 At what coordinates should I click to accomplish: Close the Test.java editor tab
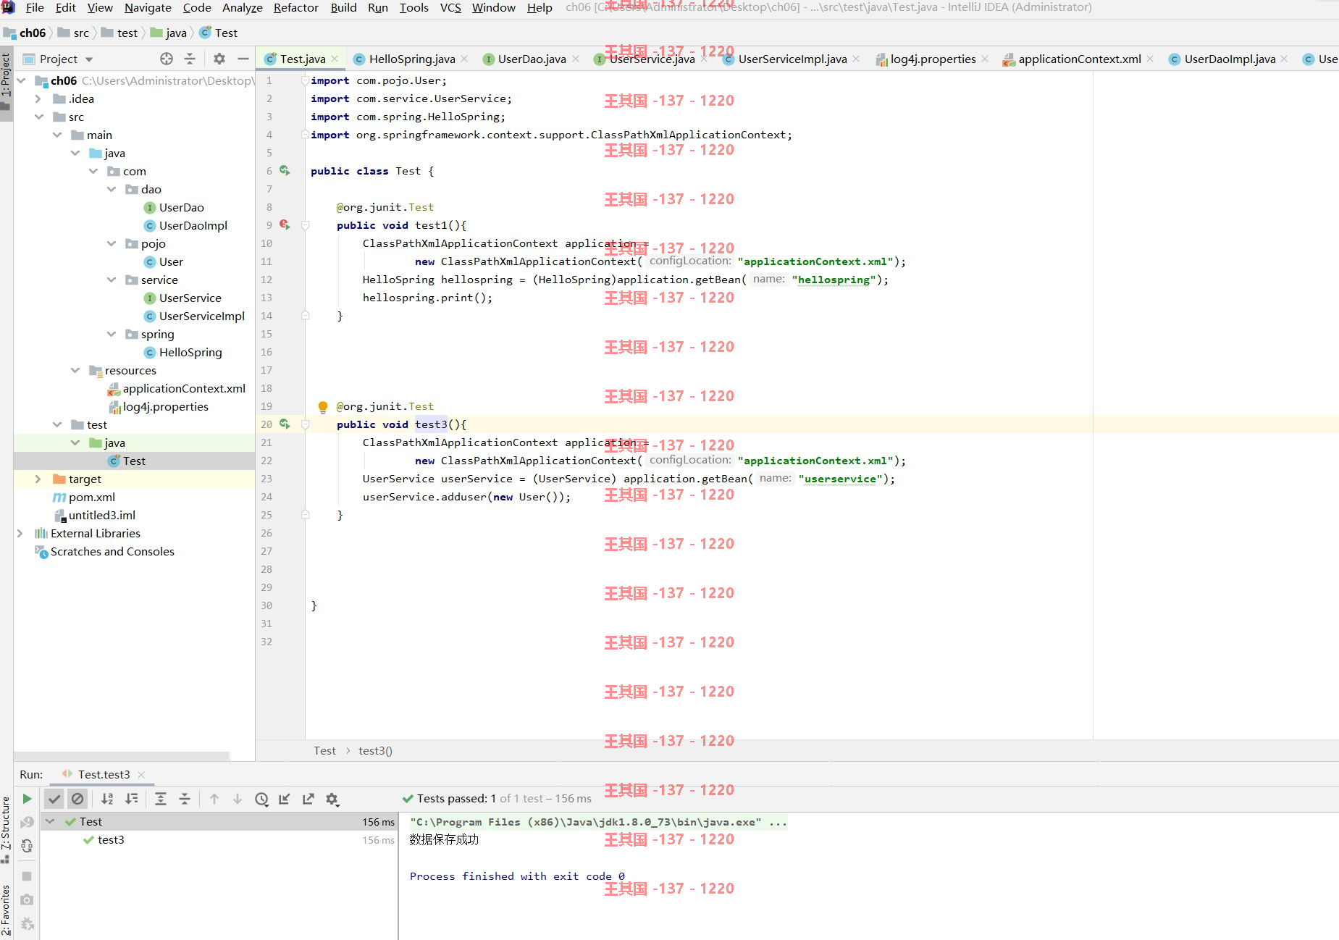click(x=335, y=59)
